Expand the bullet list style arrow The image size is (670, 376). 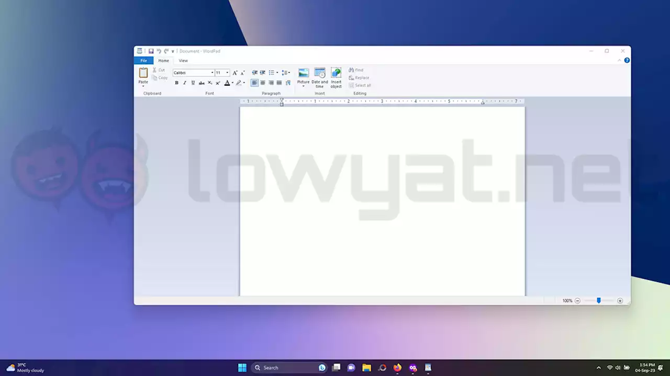coord(277,73)
